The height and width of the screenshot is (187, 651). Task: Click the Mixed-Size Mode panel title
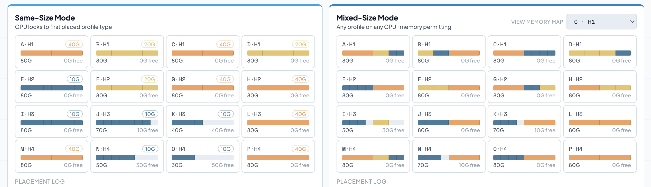tap(367, 18)
